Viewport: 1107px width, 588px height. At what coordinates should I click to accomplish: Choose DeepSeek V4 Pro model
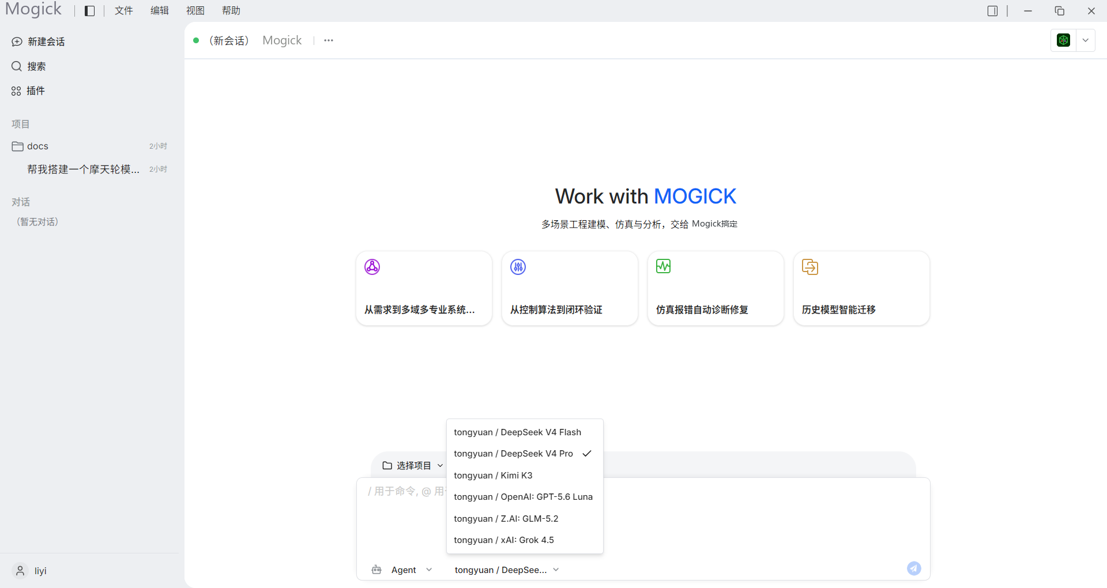(525, 454)
